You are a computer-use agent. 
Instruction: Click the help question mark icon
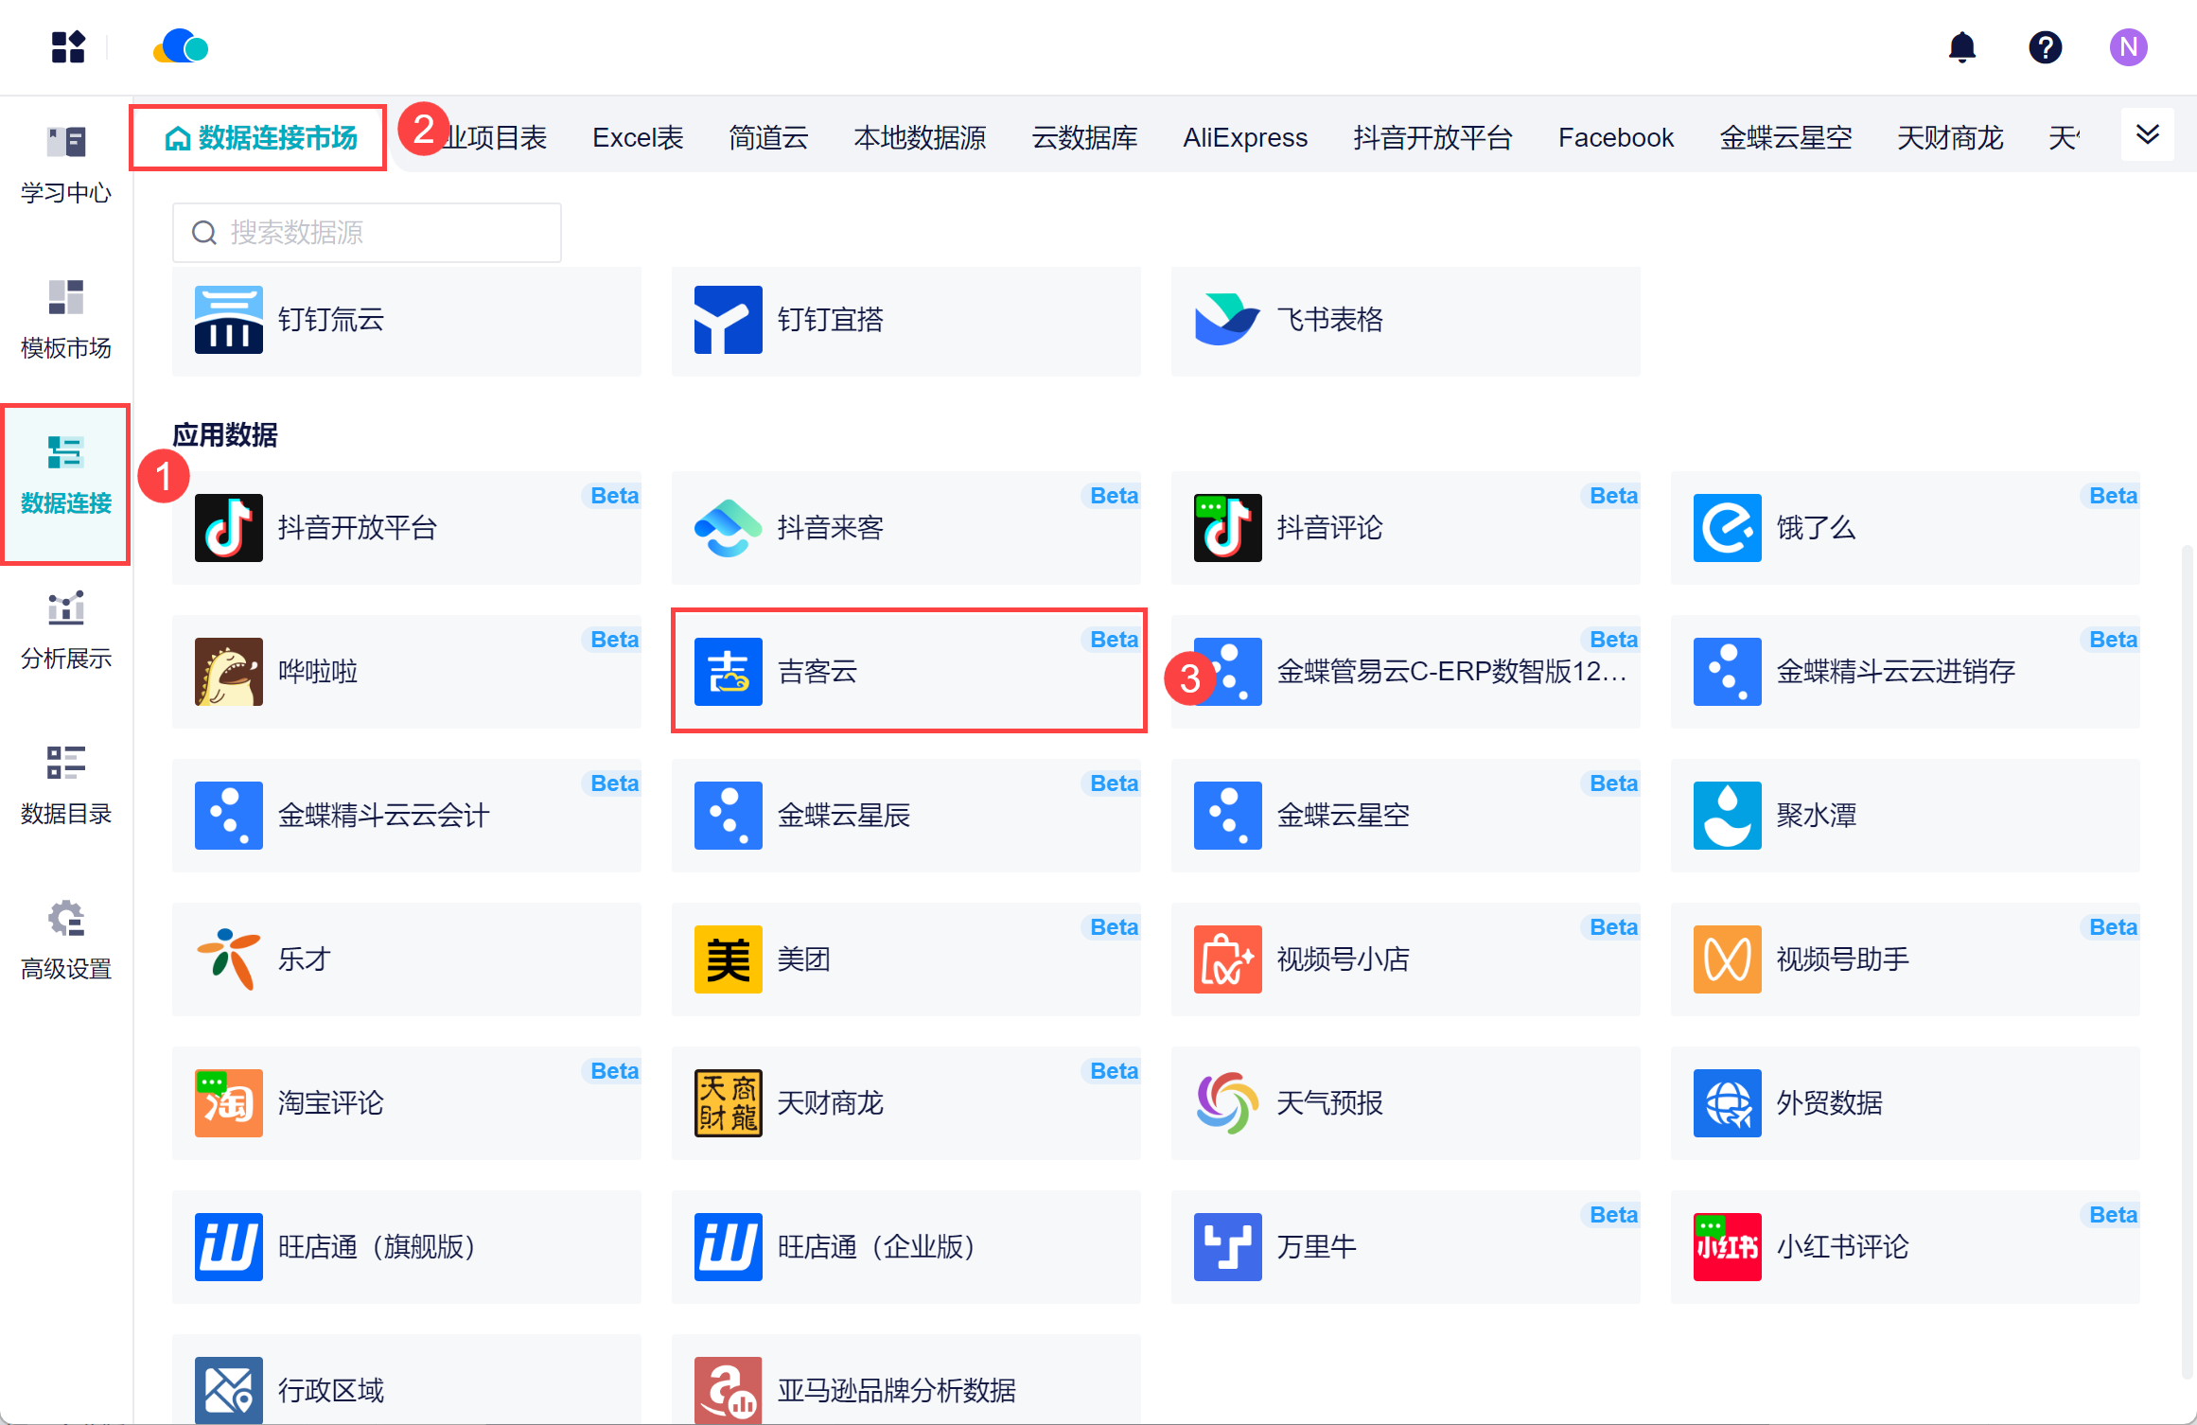tap(2045, 47)
